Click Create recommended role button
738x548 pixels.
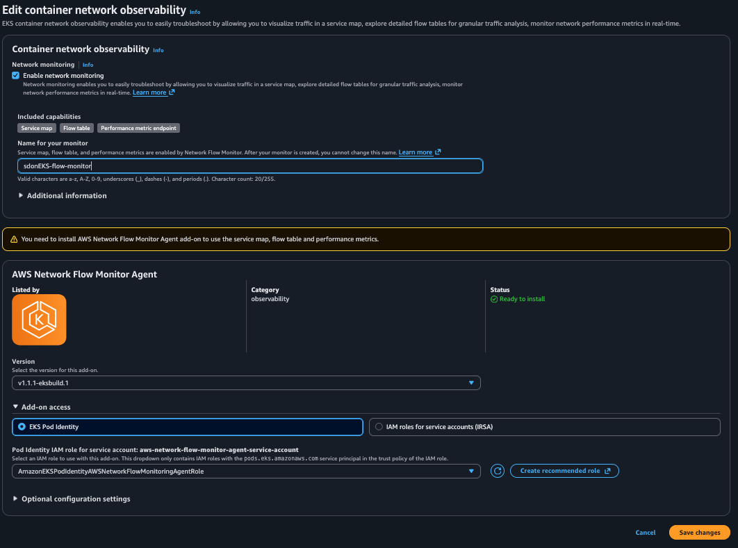[x=564, y=471]
